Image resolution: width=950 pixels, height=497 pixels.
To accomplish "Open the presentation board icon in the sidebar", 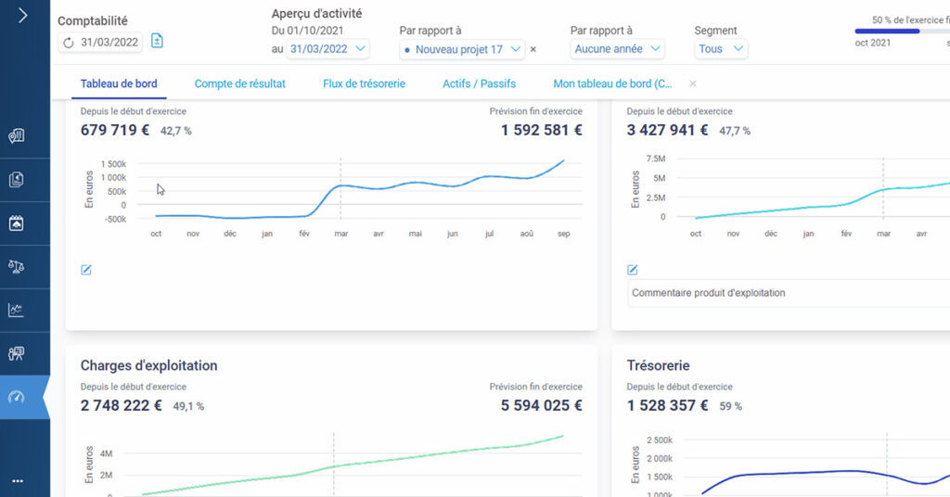I will pyautogui.click(x=17, y=353).
